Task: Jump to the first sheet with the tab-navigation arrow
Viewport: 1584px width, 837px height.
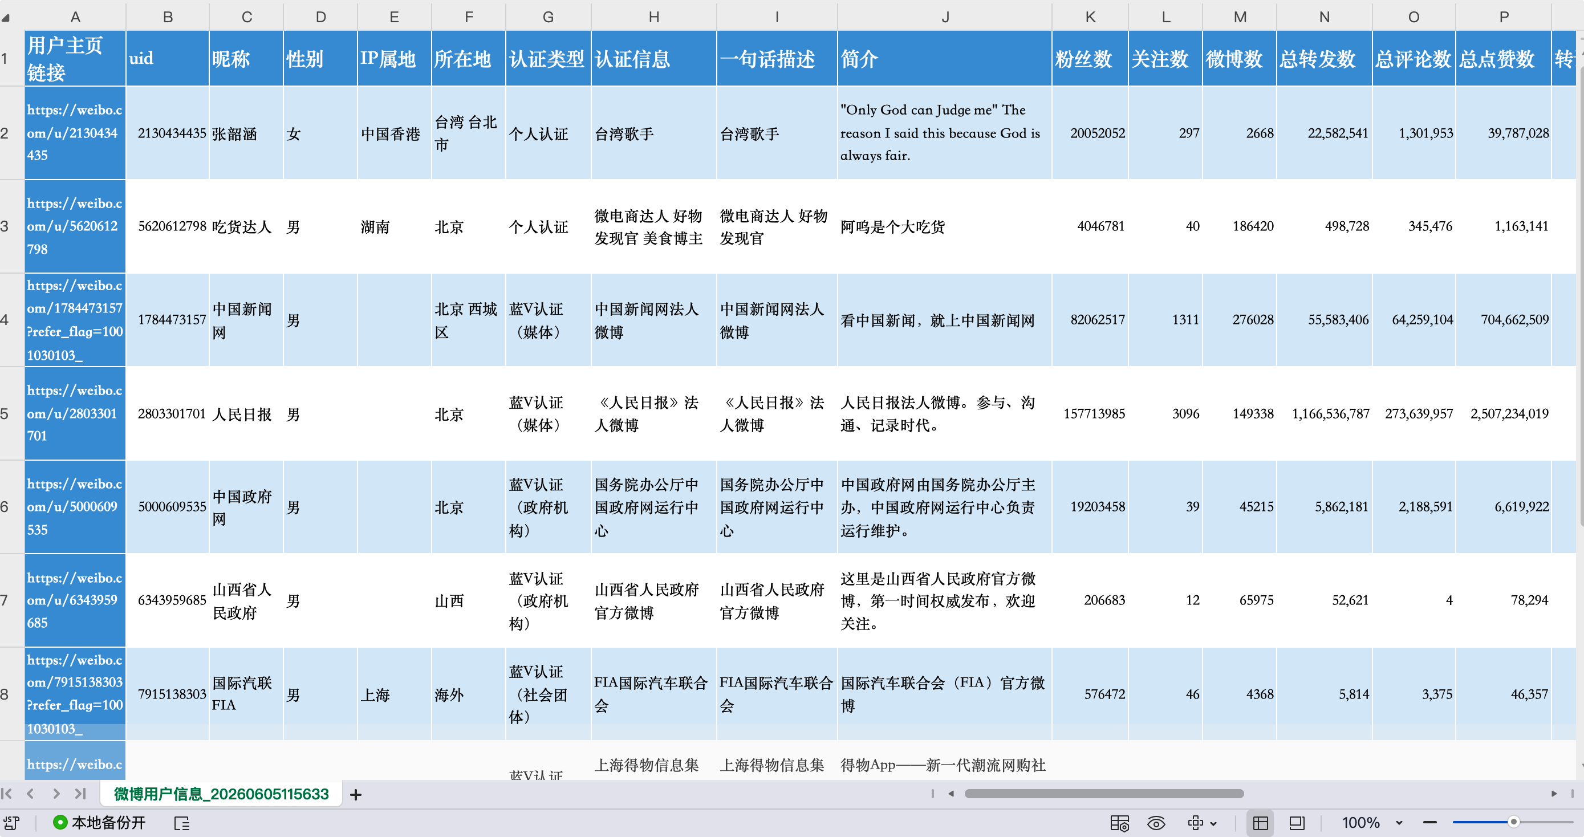Action: click(7, 794)
